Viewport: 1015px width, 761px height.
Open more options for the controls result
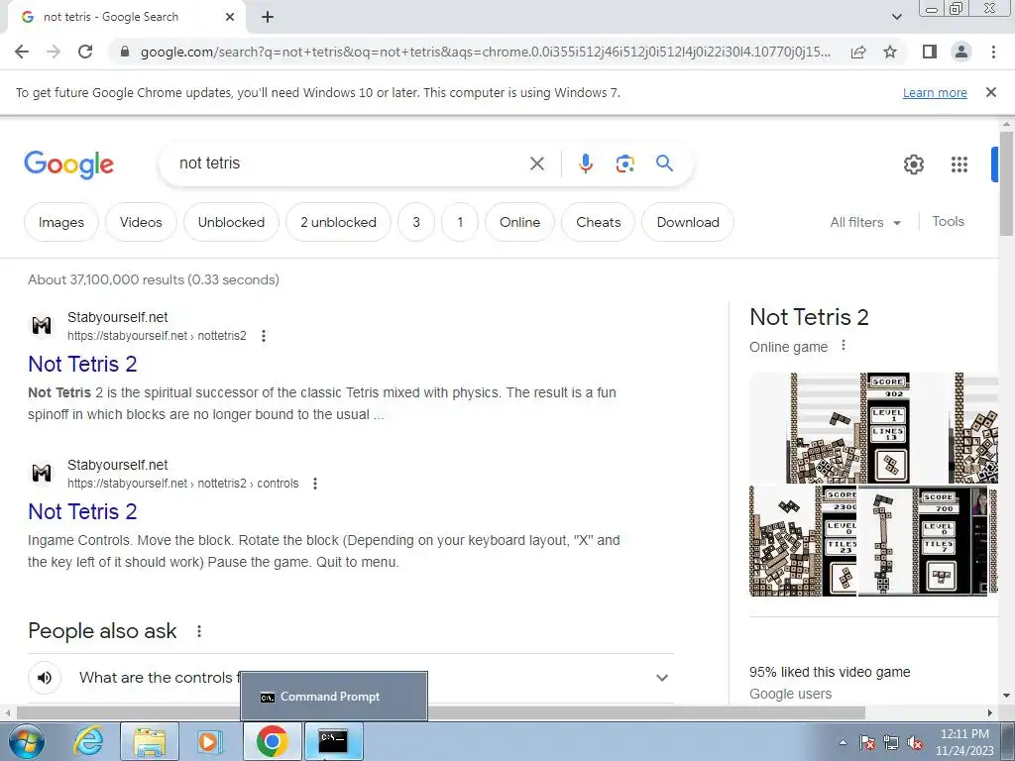click(315, 484)
